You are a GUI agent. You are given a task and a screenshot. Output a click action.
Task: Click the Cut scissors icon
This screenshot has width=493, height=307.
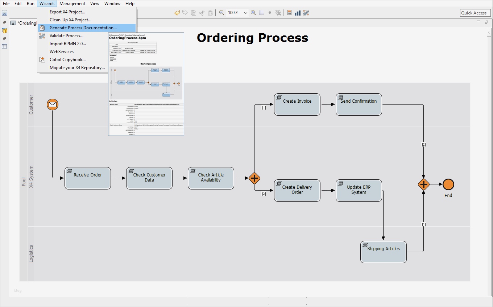pos(202,13)
